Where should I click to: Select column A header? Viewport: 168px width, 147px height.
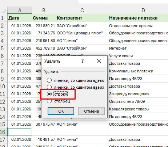pos(20,10)
